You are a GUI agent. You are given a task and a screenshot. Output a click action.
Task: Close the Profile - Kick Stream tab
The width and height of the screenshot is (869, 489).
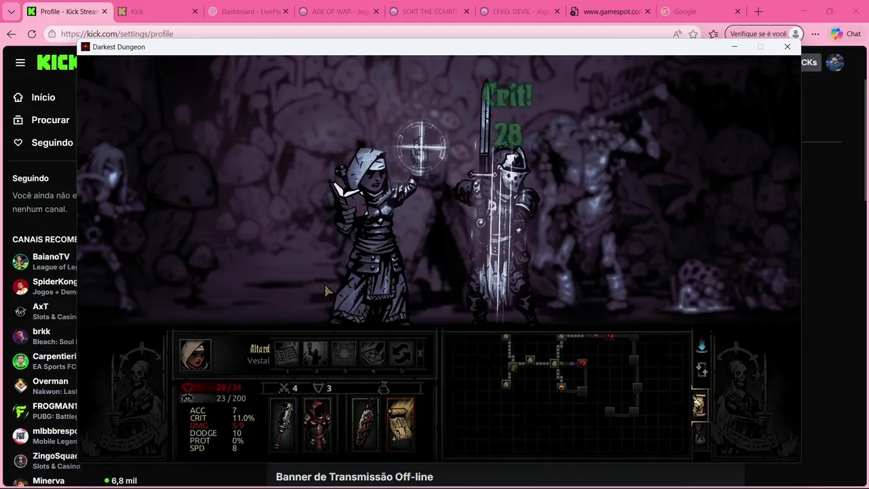105,12
